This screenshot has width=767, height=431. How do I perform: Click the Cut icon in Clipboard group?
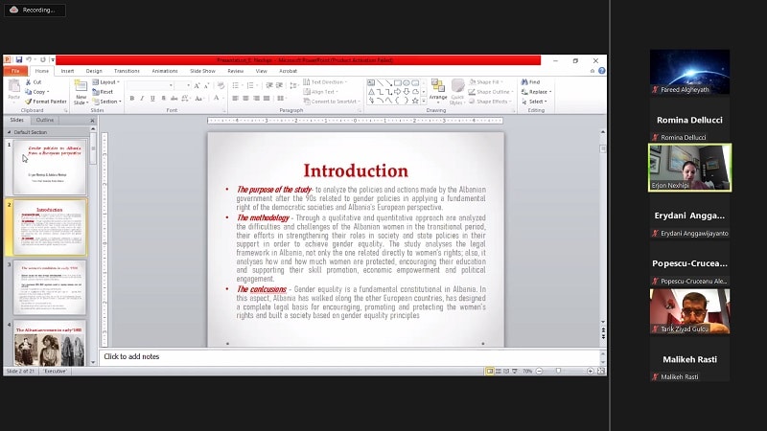tap(34, 82)
